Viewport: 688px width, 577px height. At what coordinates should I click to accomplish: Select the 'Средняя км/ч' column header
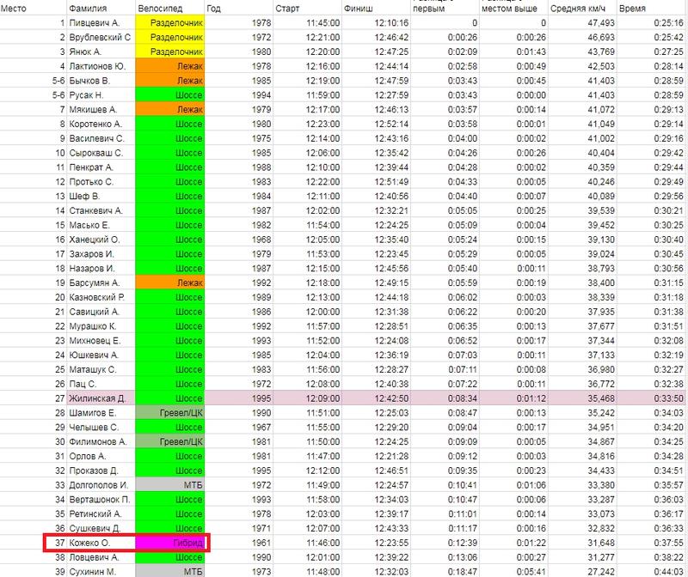click(x=582, y=8)
